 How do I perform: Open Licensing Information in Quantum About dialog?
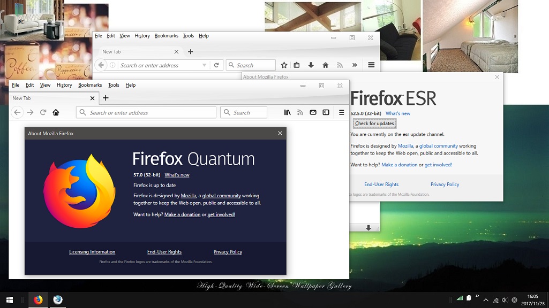point(92,252)
